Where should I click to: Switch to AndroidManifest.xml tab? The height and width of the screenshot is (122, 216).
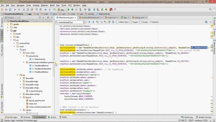coord(90,18)
